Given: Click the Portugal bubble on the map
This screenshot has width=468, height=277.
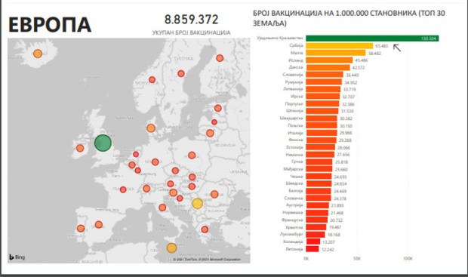Looking at the screenshot, I should click(81, 229).
